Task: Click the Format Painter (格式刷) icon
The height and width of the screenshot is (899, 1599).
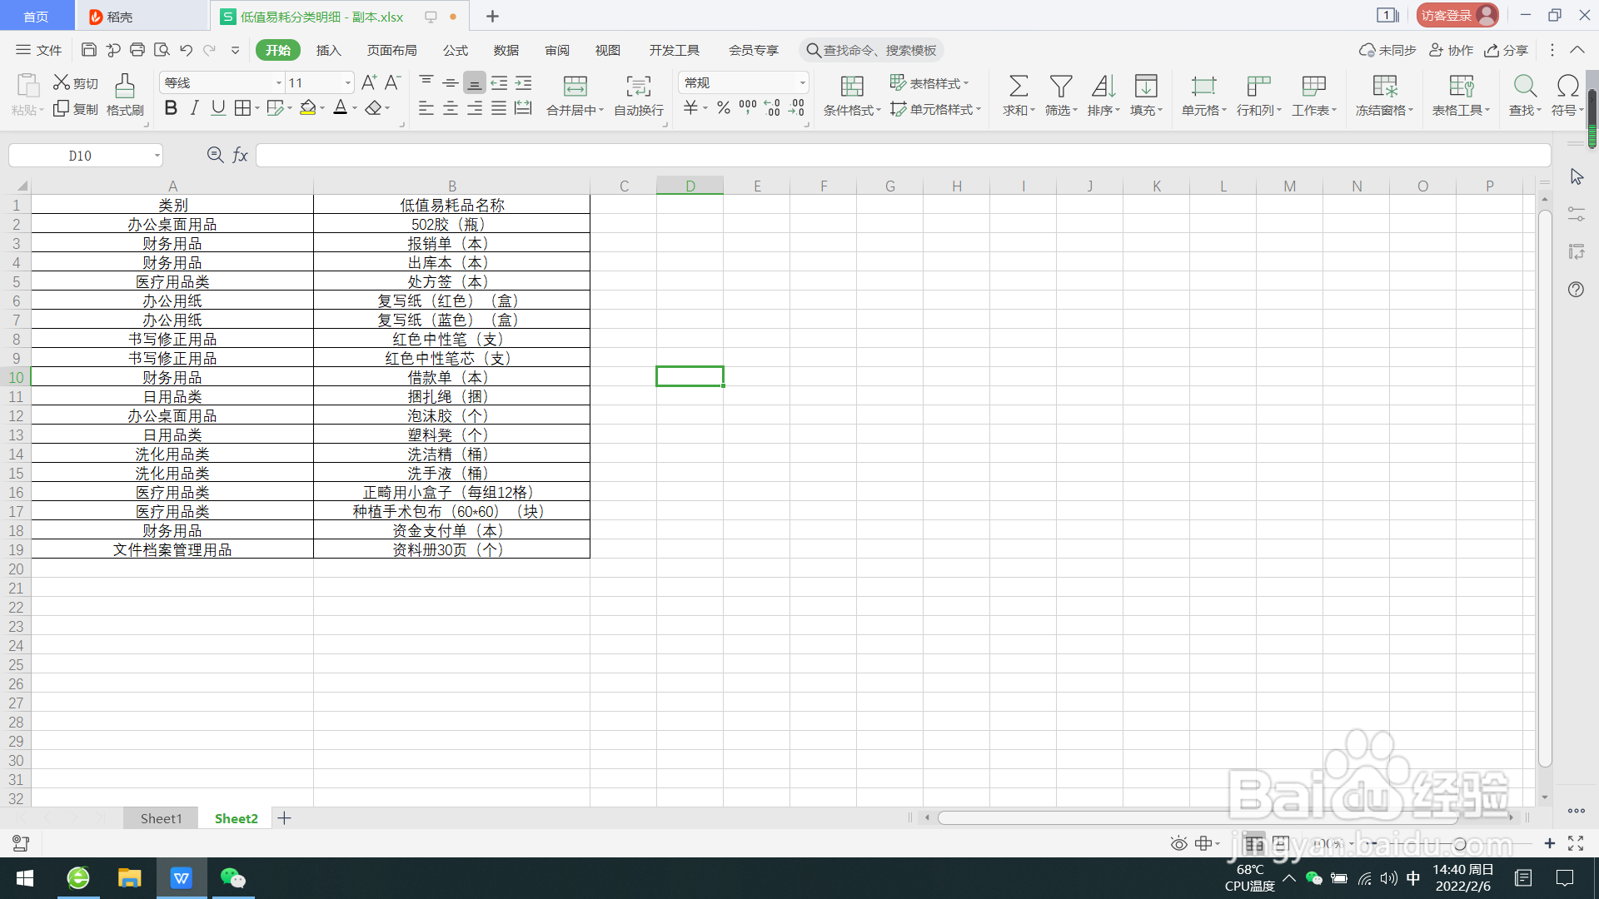Action: (124, 86)
